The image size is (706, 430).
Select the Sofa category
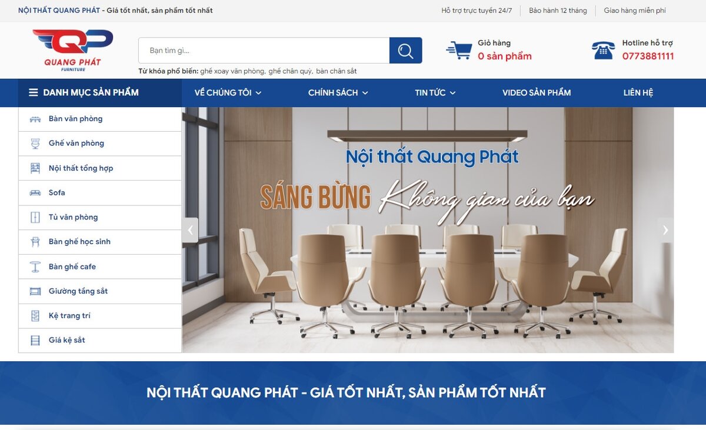(100, 193)
